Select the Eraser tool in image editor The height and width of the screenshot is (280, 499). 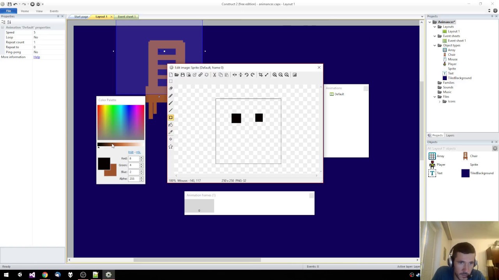click(171, 88)
